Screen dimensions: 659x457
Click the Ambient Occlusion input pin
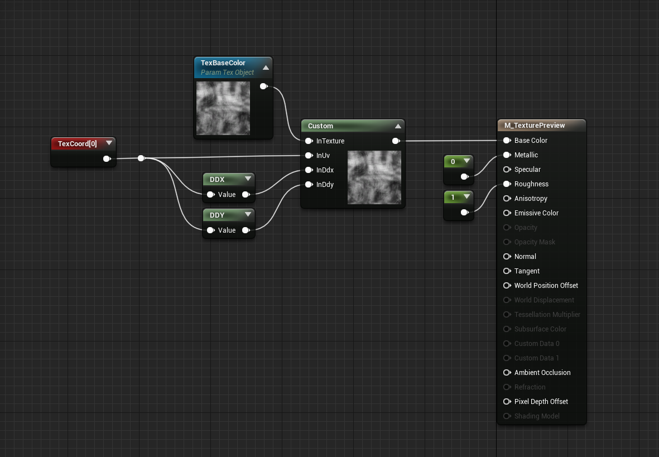pos(507,373)
